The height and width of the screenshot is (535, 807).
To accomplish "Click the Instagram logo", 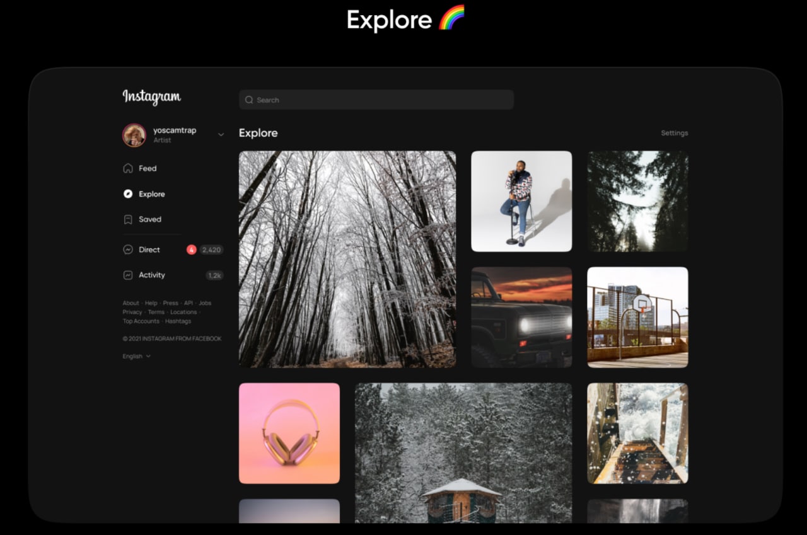I will [x=151, y=96].
